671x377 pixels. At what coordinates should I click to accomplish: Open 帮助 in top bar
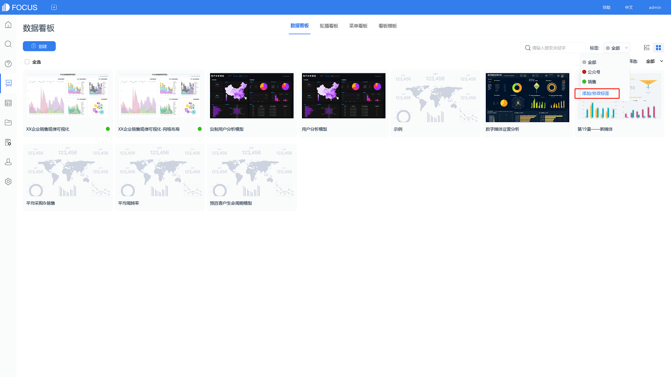(606, 7)
